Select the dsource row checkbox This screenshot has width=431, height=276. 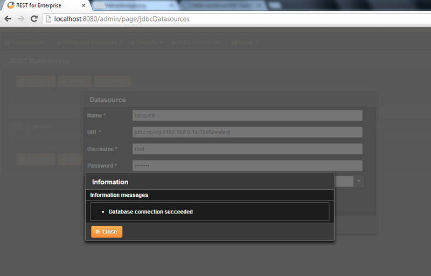[x=18, y=127]
